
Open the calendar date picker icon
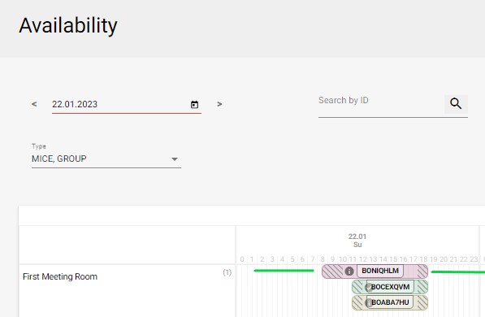pos(194,105)
